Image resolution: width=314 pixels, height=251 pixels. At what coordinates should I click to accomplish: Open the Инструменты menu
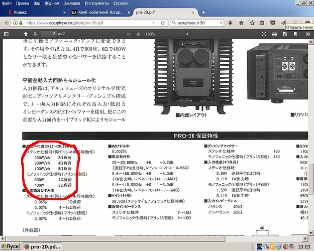[97, 3]
